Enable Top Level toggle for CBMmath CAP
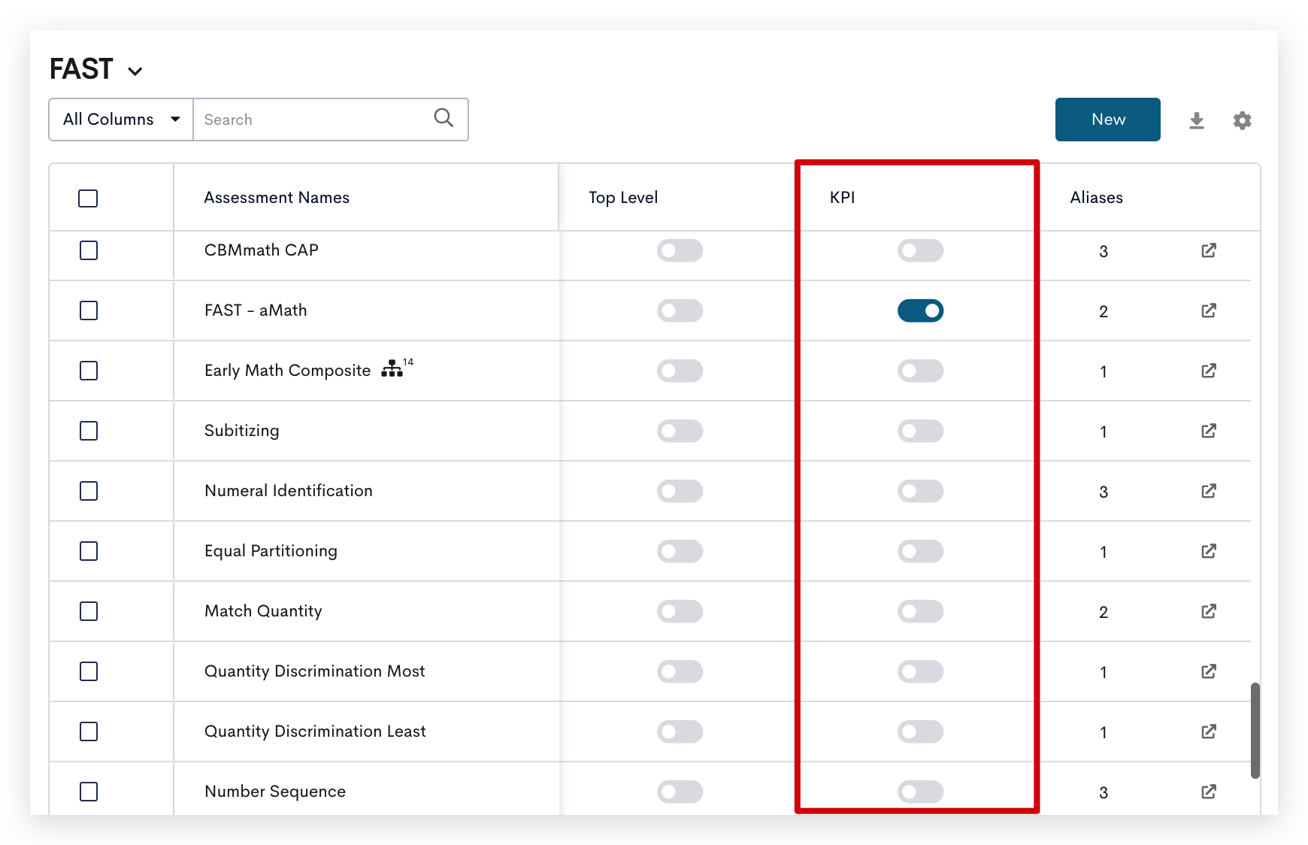1308x845 pixels. (680, 250)
